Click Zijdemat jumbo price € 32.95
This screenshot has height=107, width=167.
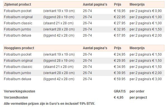click(x=120, y=29)
